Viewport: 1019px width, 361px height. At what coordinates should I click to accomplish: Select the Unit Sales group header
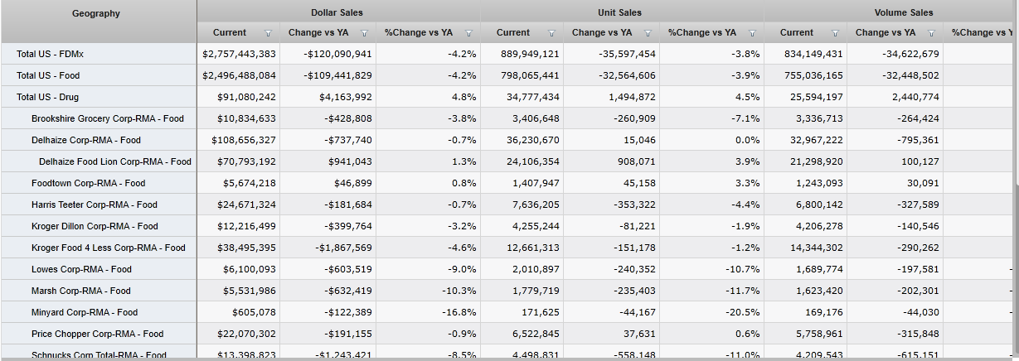tap(620, 12)
